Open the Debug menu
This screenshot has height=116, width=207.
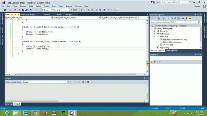click(x=38, y=6)
